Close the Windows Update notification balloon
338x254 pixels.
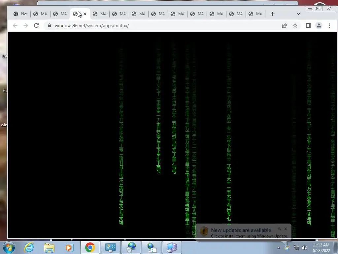click(x=286, y=229)
